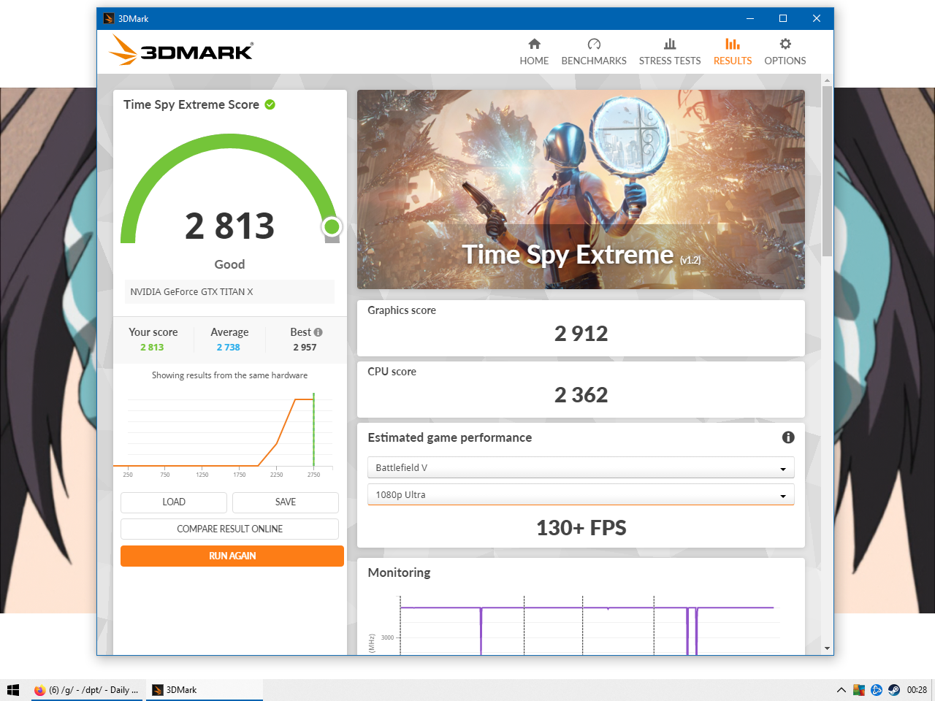The image size is (935, 701).
Task: Click the LOAD button
Action: coord(174,502)
